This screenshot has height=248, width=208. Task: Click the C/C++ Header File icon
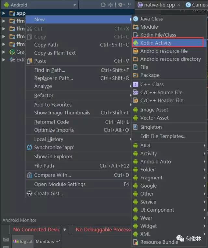pyautogui.click(x=136, y=100)
